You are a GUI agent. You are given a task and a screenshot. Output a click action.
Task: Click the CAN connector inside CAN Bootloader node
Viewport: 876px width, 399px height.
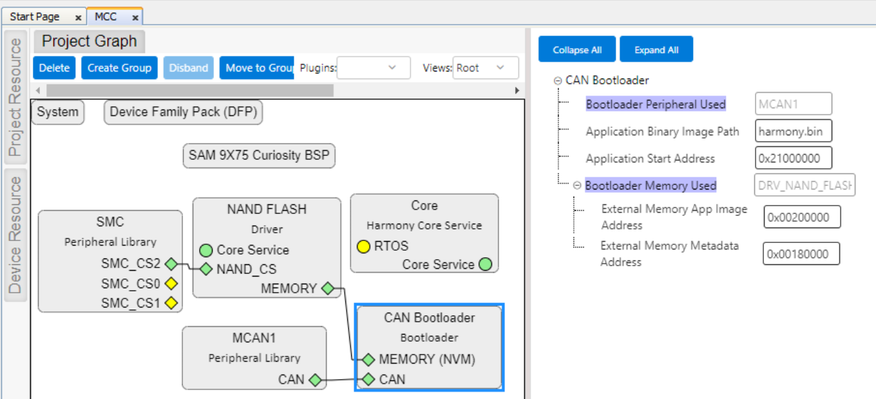tap(368, 380)
